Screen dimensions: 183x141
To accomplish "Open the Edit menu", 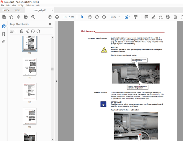I will 8,5.
